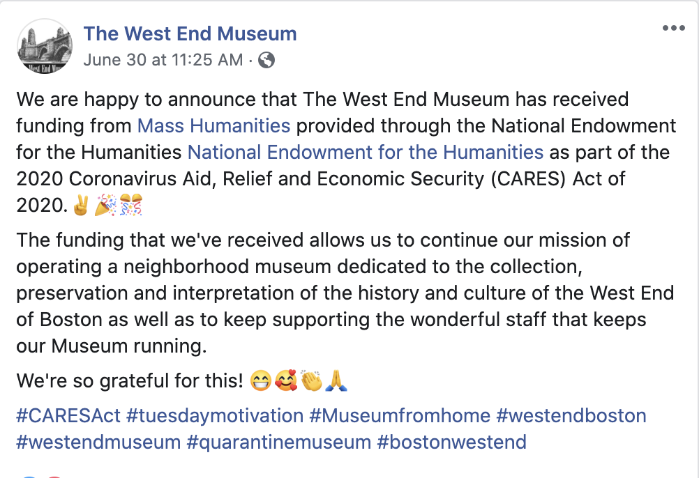Open The West End Museum profile picture

click(x=45, y=46)
